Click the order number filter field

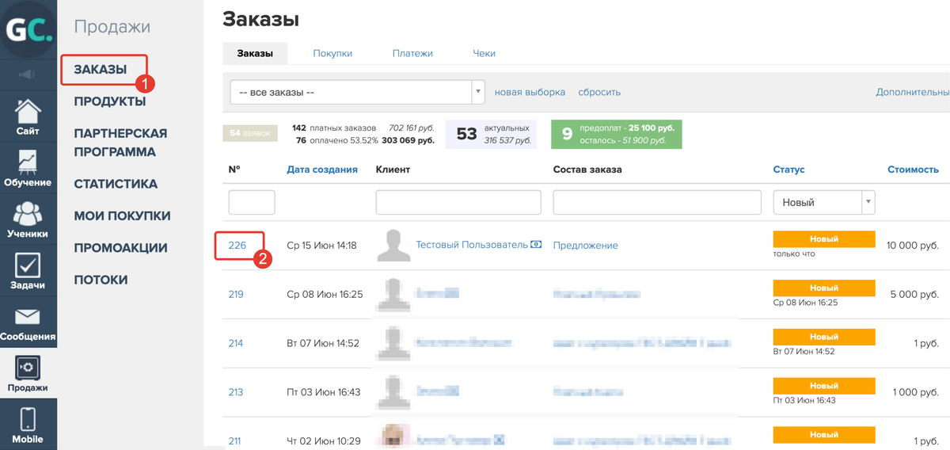pos(252,202)
